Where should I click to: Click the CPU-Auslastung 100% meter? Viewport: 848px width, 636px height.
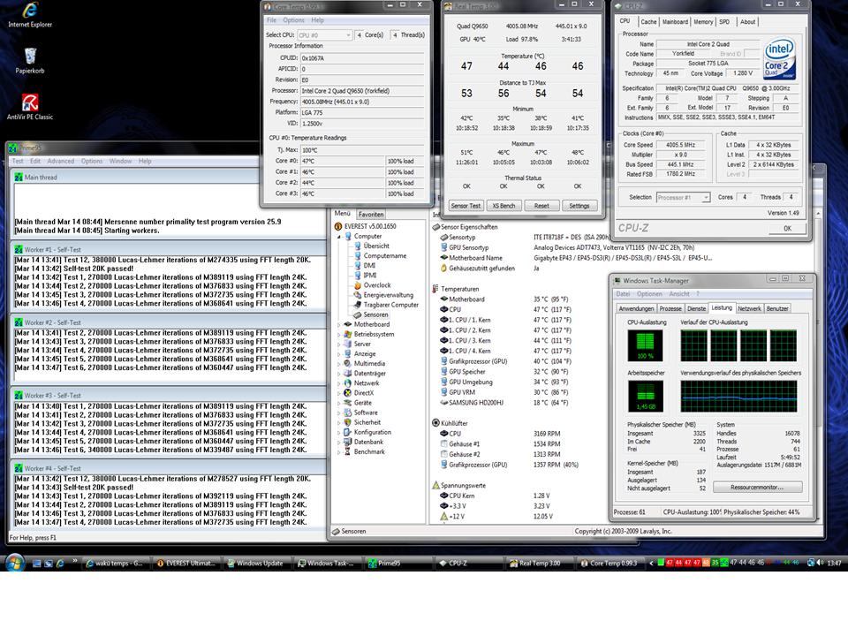[645, 345]
